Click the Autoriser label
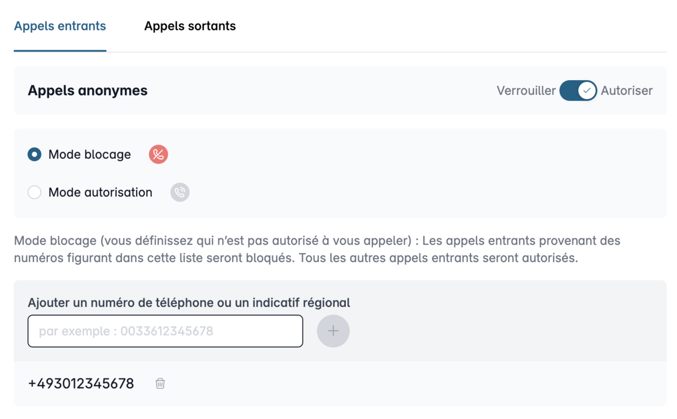 pos(627,90)
